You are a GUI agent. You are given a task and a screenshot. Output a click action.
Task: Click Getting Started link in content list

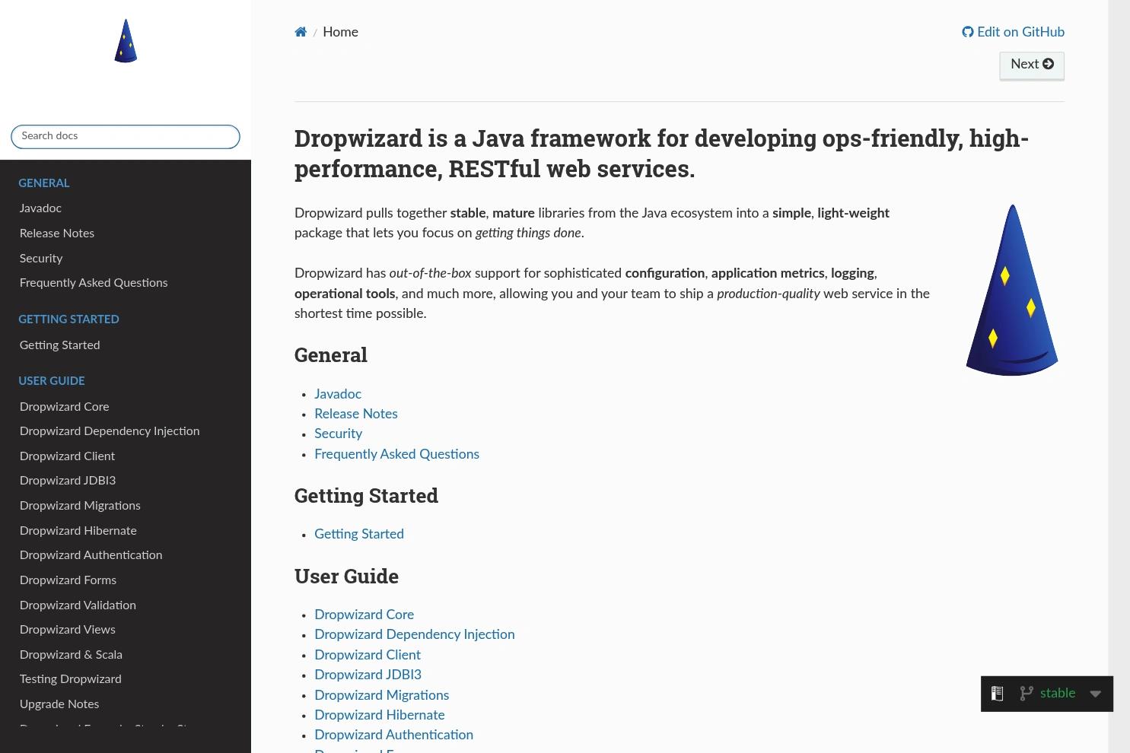pos(359,534)
